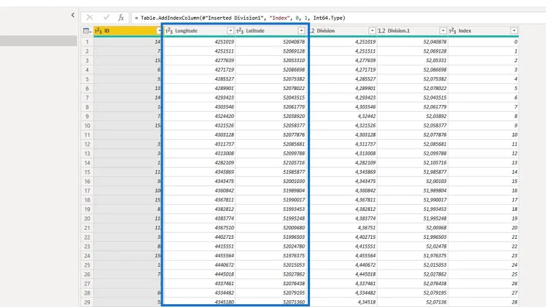Select Division cell 4,285527
This screenshot has width=546, height=307.
point(342,79)
